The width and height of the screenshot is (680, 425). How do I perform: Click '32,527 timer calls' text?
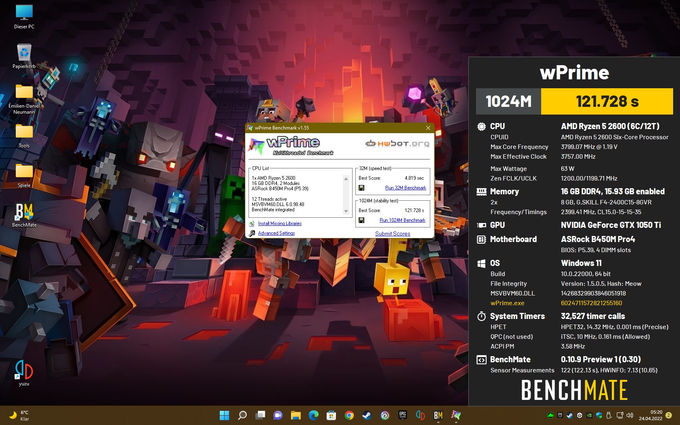(x=593, y=316)
